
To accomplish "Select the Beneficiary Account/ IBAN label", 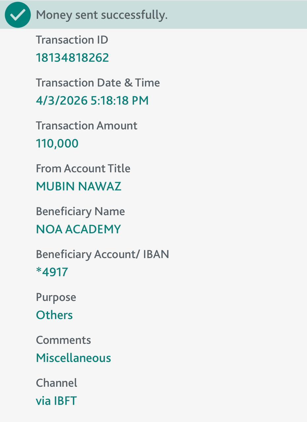I will (x=102, y=254).
